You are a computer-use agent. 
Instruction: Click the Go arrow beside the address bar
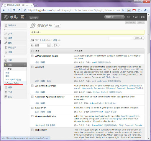[123, 10]
